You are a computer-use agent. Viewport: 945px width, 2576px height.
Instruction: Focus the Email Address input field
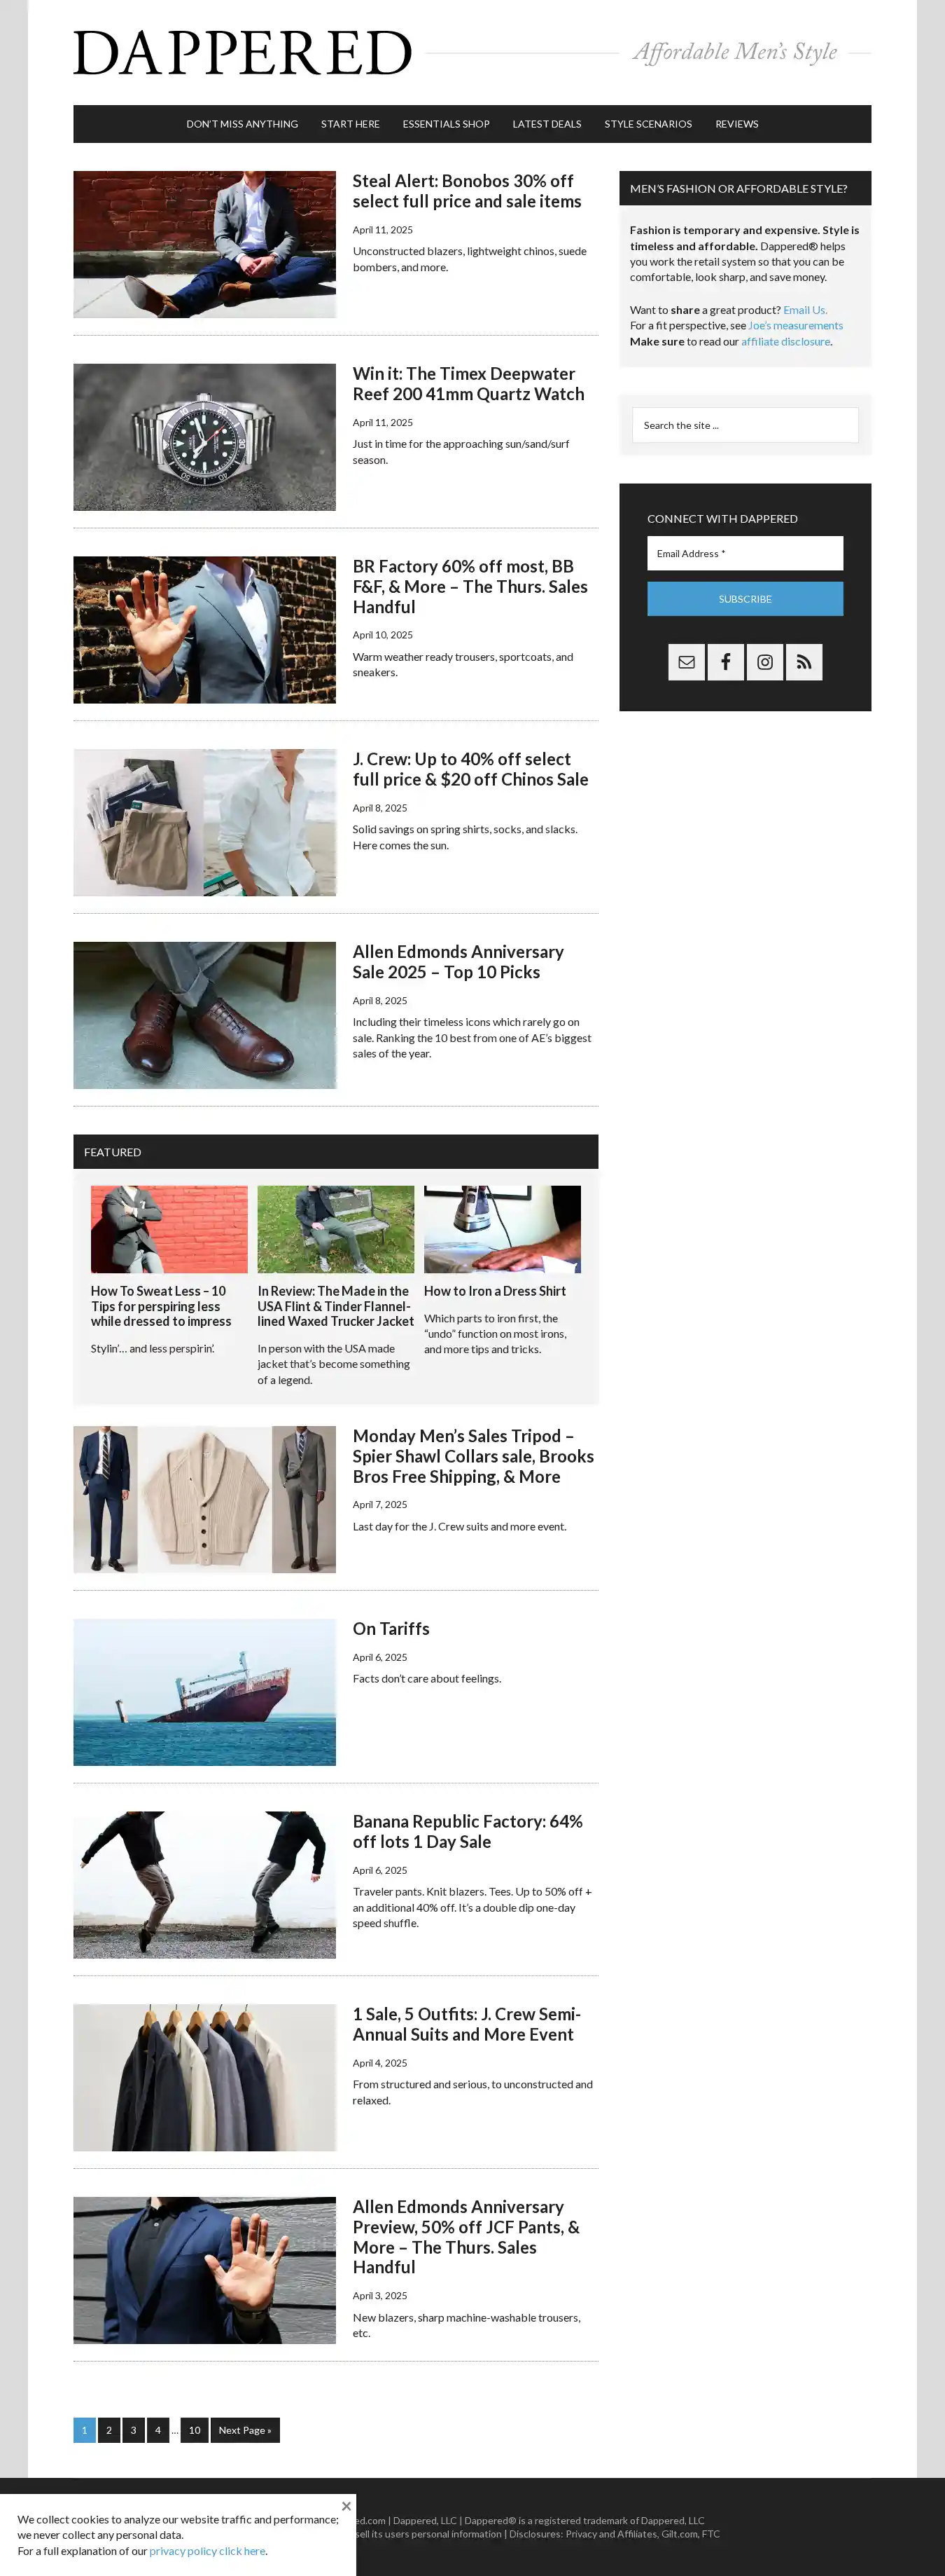coord(744,553)
